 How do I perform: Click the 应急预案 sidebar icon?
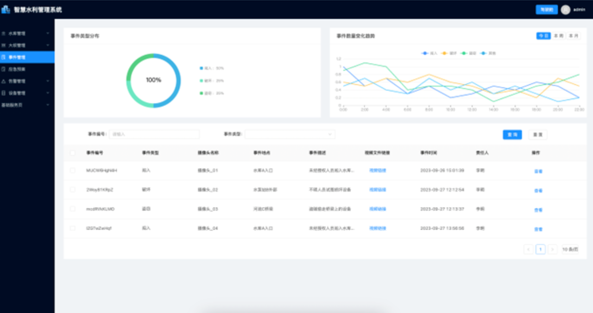click(x=4, y=69)
